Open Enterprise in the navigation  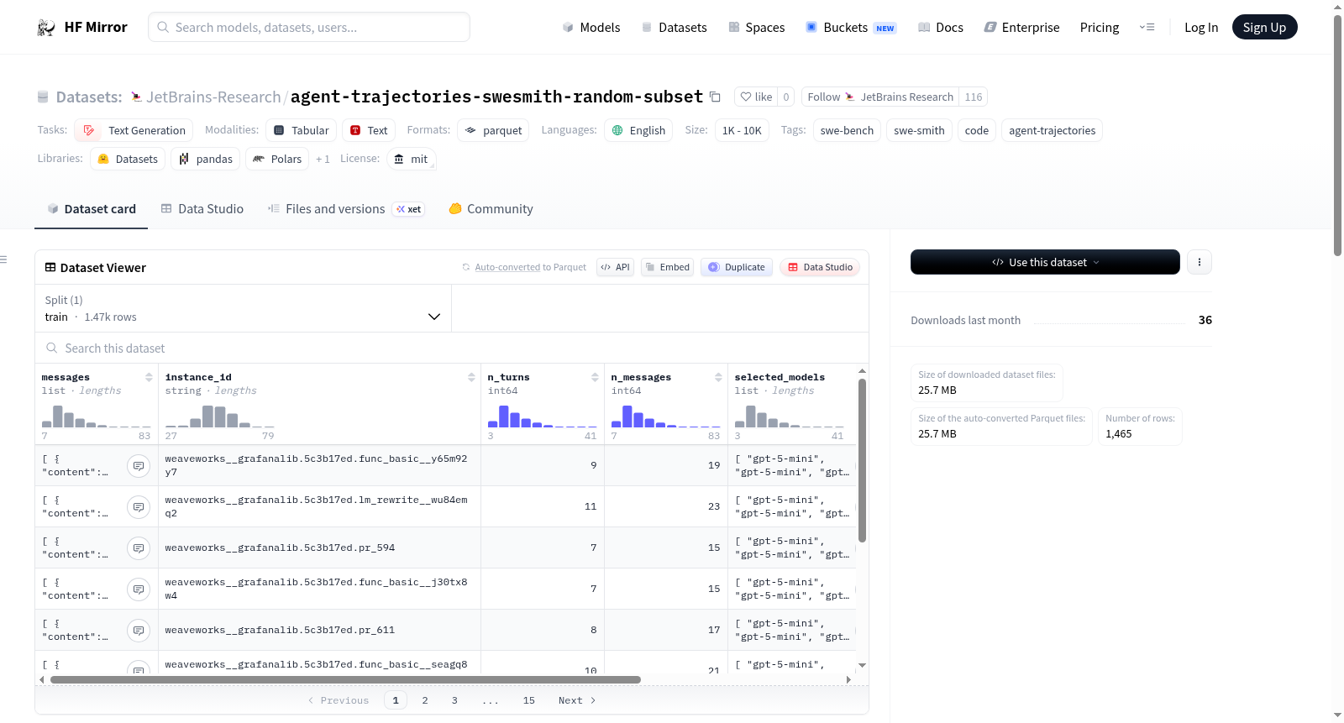(1022, 28)
